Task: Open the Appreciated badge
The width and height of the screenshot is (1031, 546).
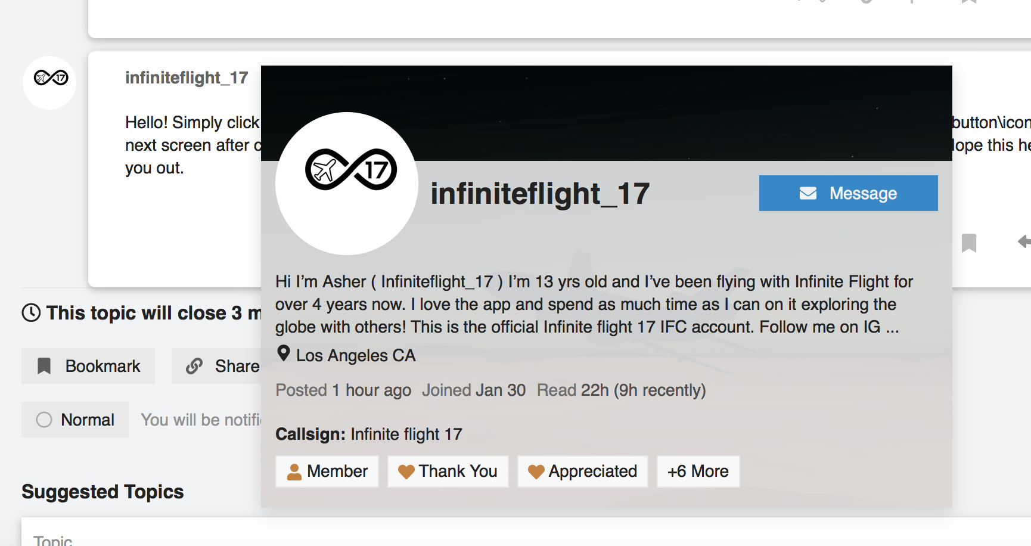Action: point(582,471)
